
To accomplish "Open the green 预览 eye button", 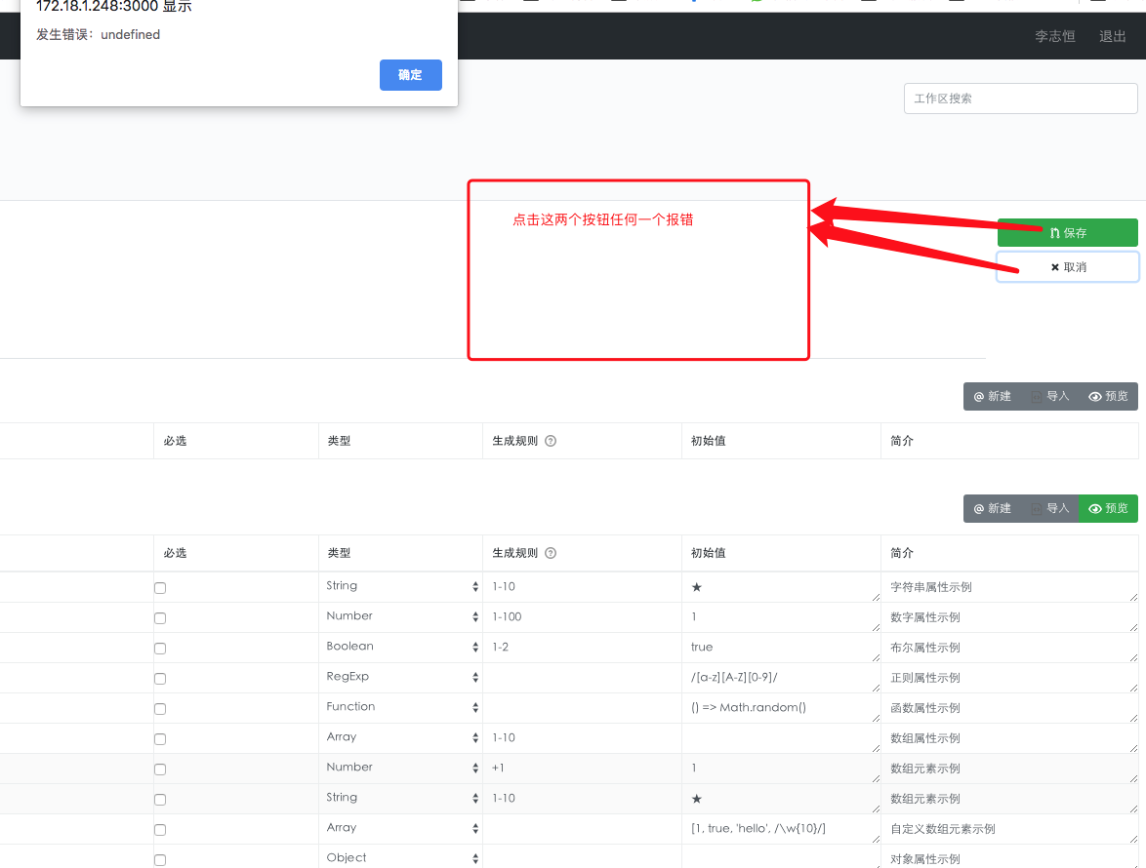I will [x=1108, y=509].
